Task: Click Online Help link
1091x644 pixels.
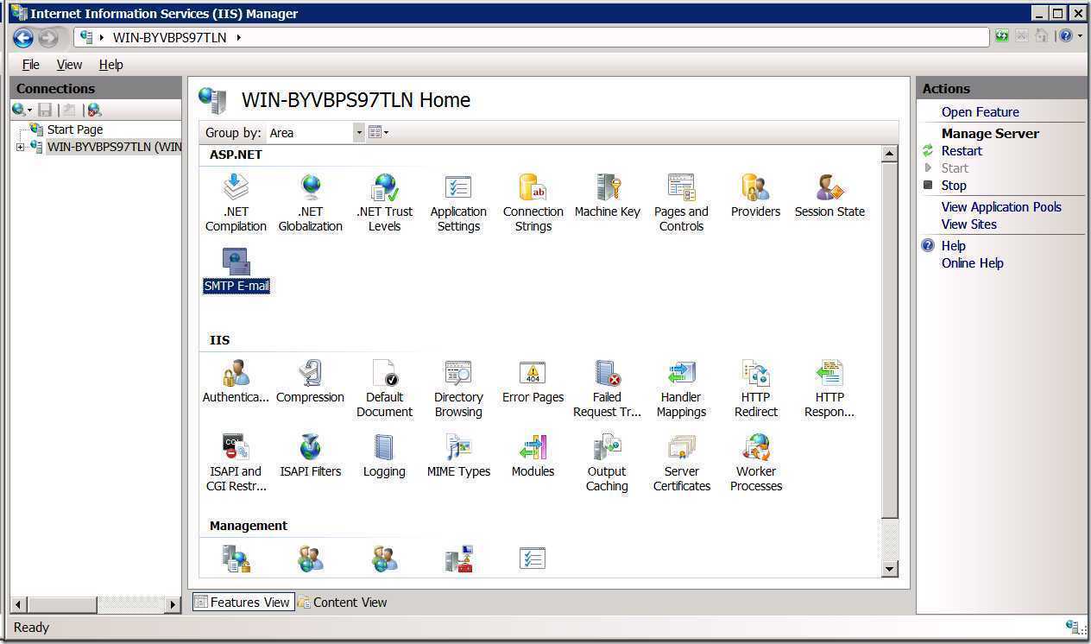Action: [x=972, y=263]
